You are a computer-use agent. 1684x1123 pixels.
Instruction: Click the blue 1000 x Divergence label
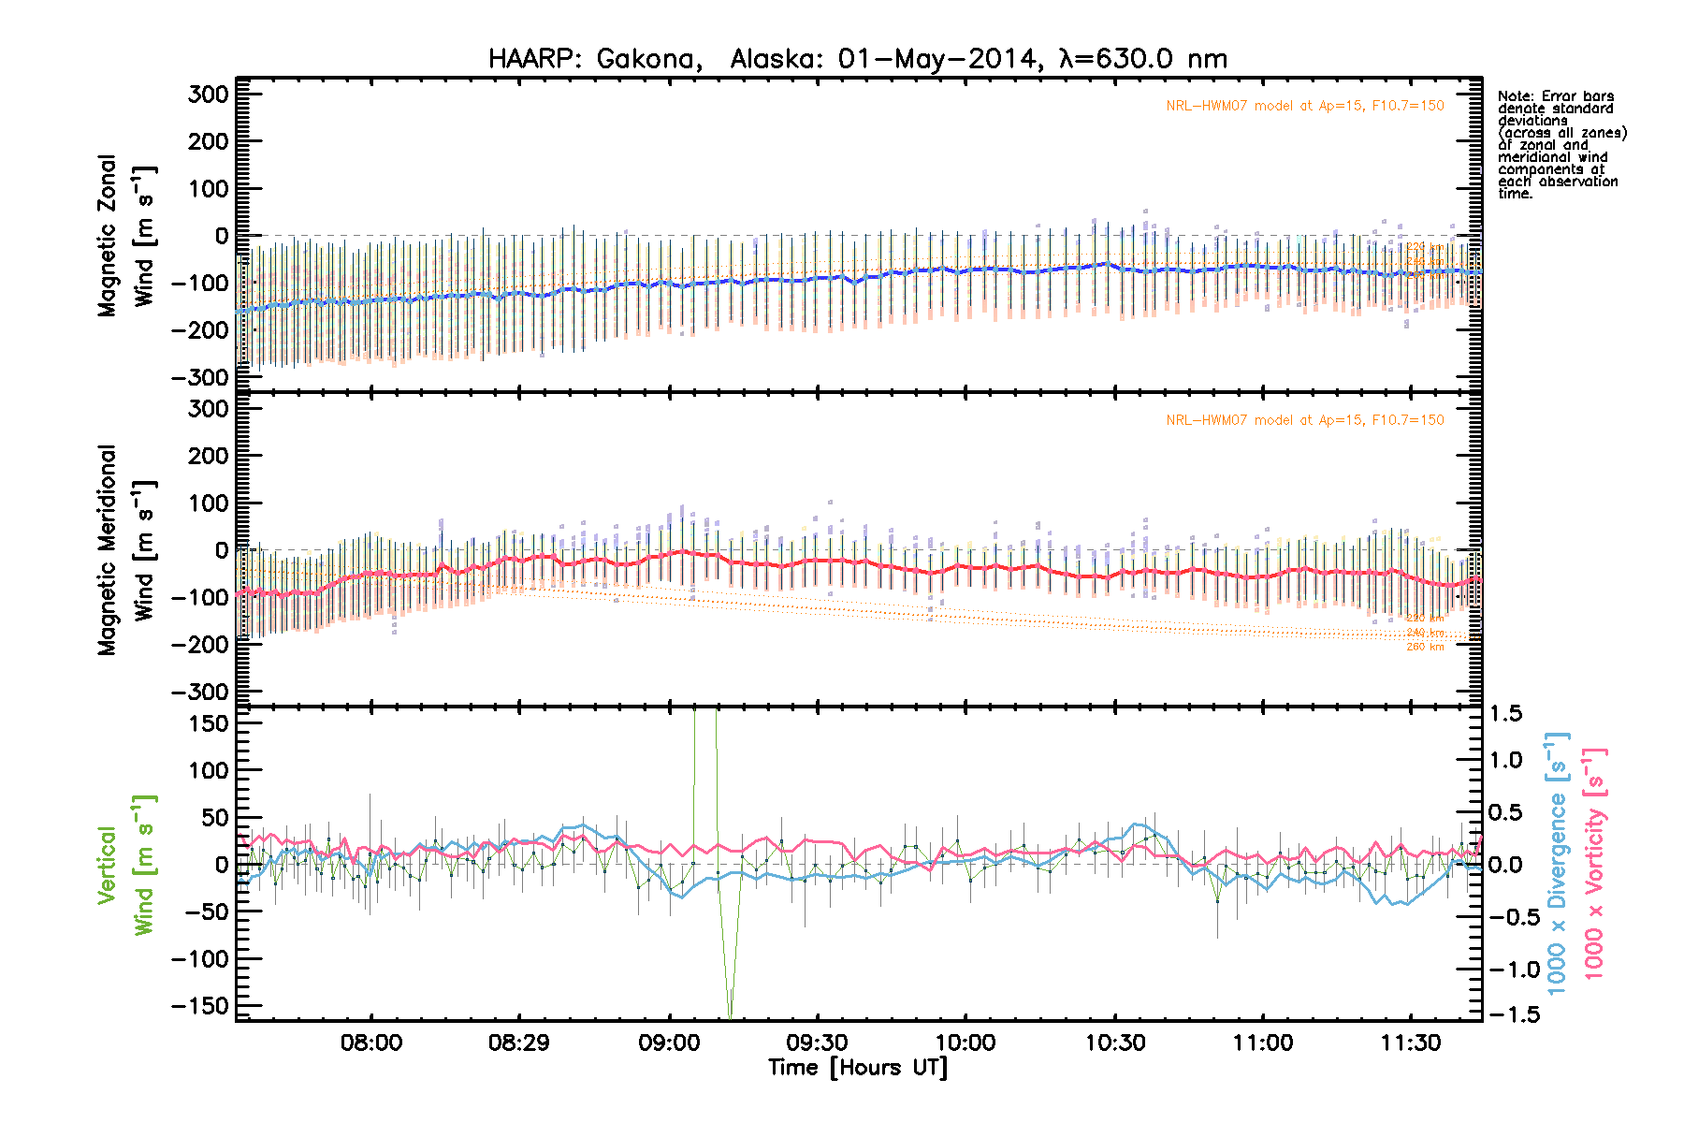(x=1557, y=865)
